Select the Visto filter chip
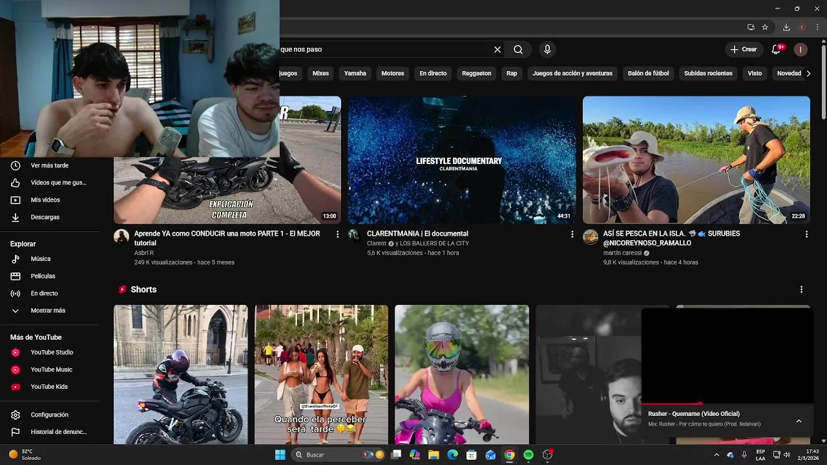 pos(755,74)
